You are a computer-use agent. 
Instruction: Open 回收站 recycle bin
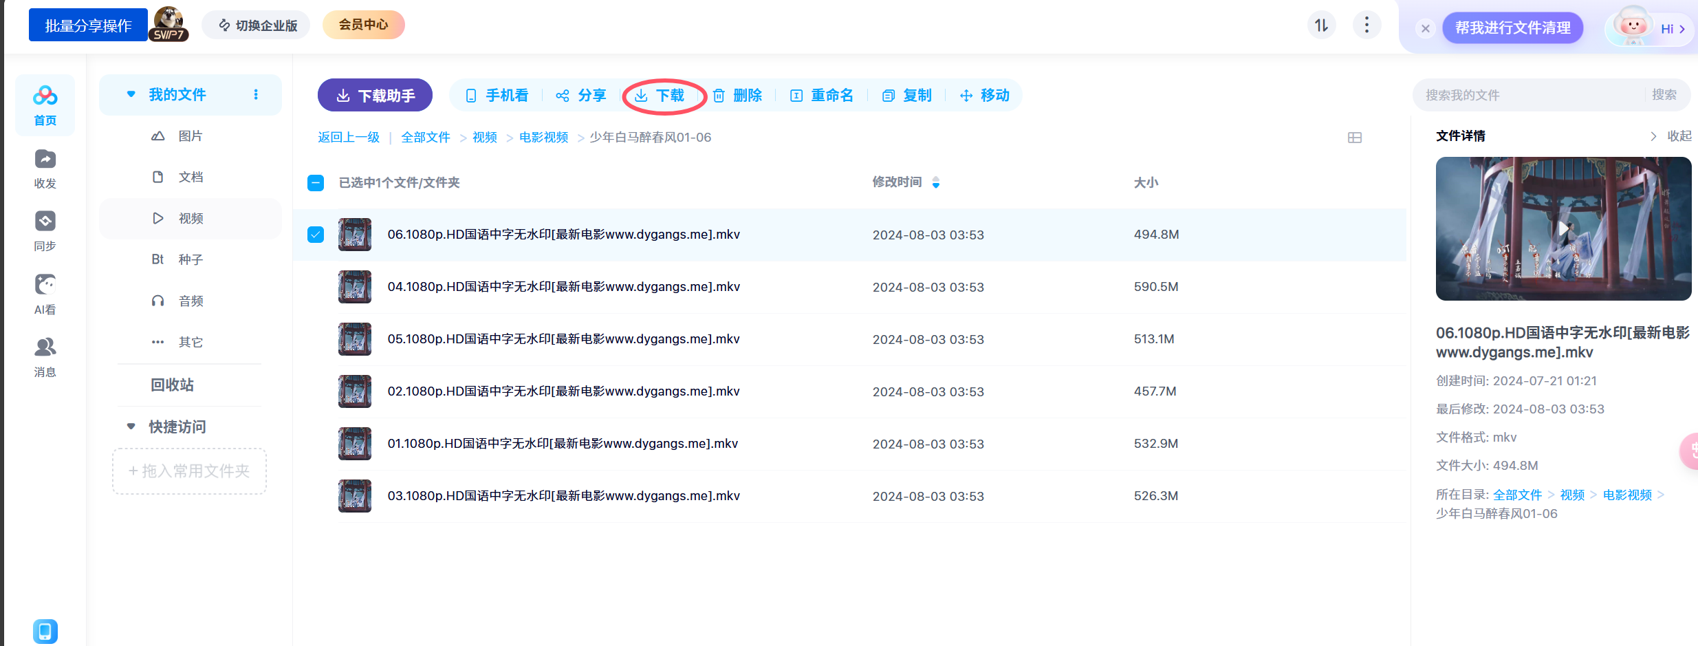[x=172, y=385]
